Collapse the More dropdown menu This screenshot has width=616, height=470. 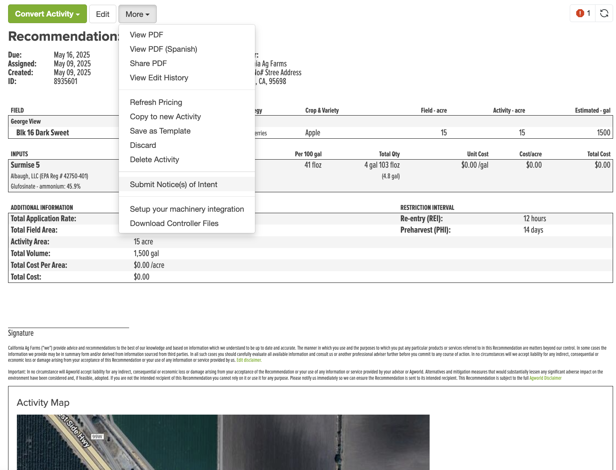click(138, 14)
